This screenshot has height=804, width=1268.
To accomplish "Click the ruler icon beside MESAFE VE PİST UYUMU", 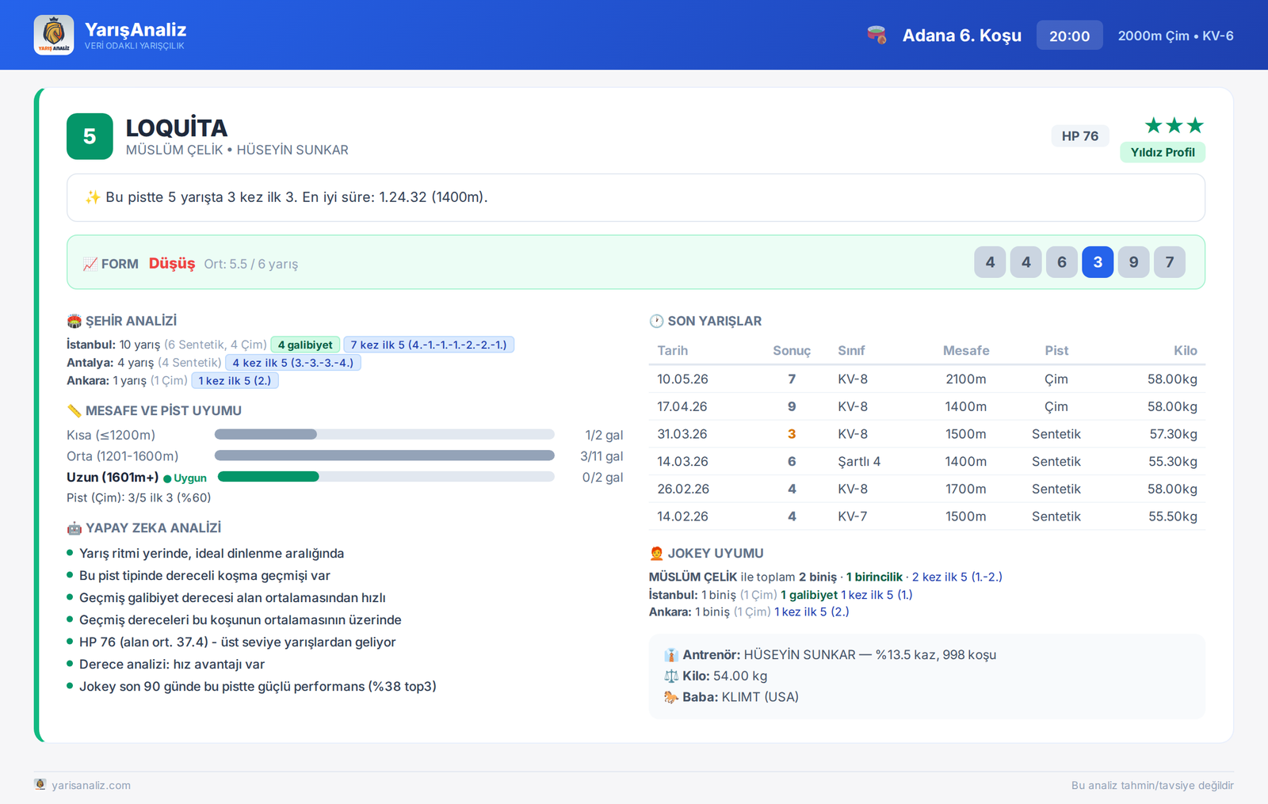I will [x=74, y=410].
